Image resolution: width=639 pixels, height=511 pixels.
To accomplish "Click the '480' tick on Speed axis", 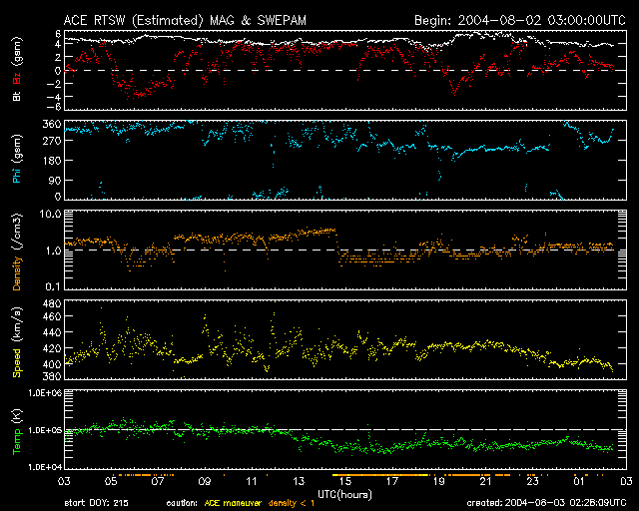I will [x=51, y=303].
